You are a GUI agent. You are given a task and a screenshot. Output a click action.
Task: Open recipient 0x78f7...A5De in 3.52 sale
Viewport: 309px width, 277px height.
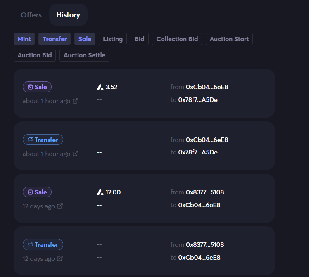click(x=198, y=100)
